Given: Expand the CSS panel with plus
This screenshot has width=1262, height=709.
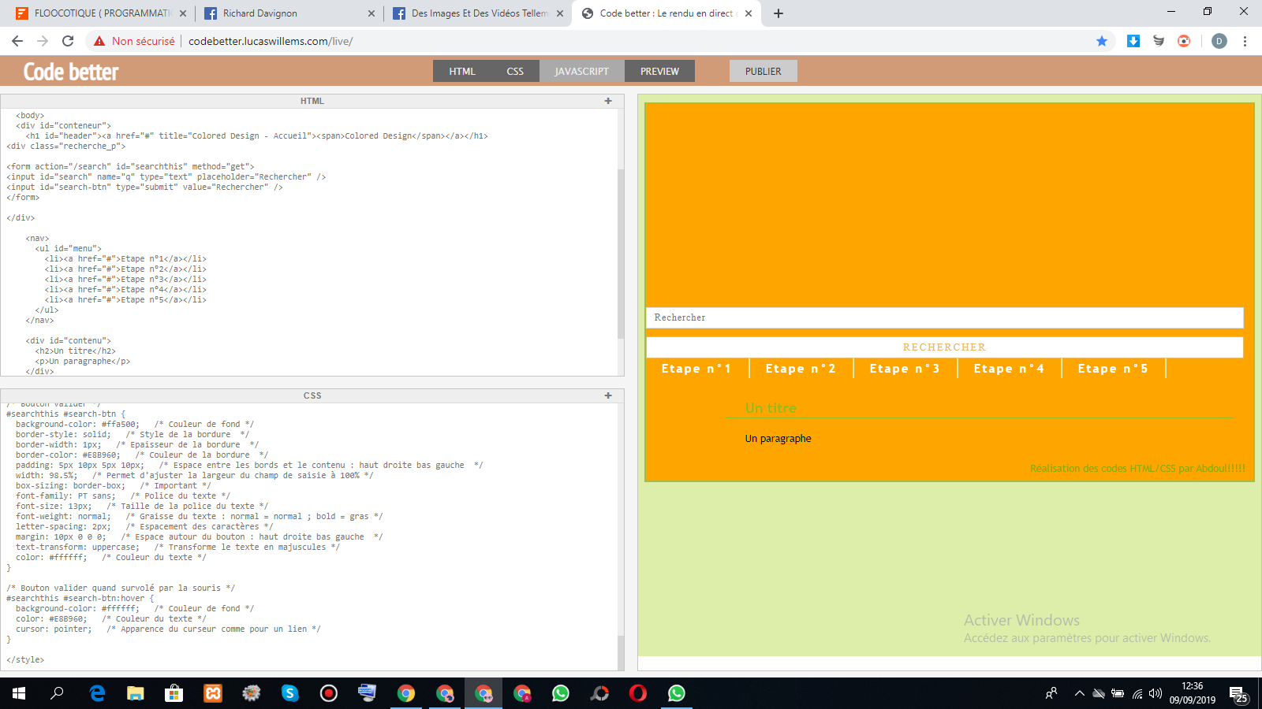Looking at the screenshot, I should coord(608,395).
